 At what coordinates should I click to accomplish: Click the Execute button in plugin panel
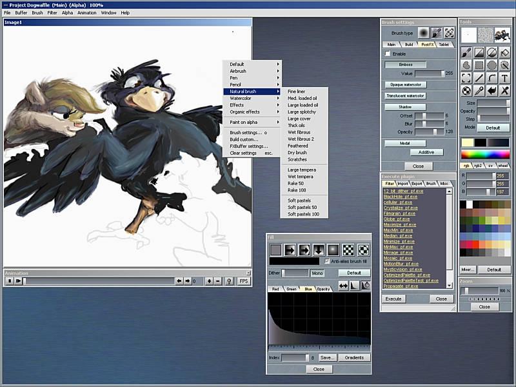tap(393, 299)
